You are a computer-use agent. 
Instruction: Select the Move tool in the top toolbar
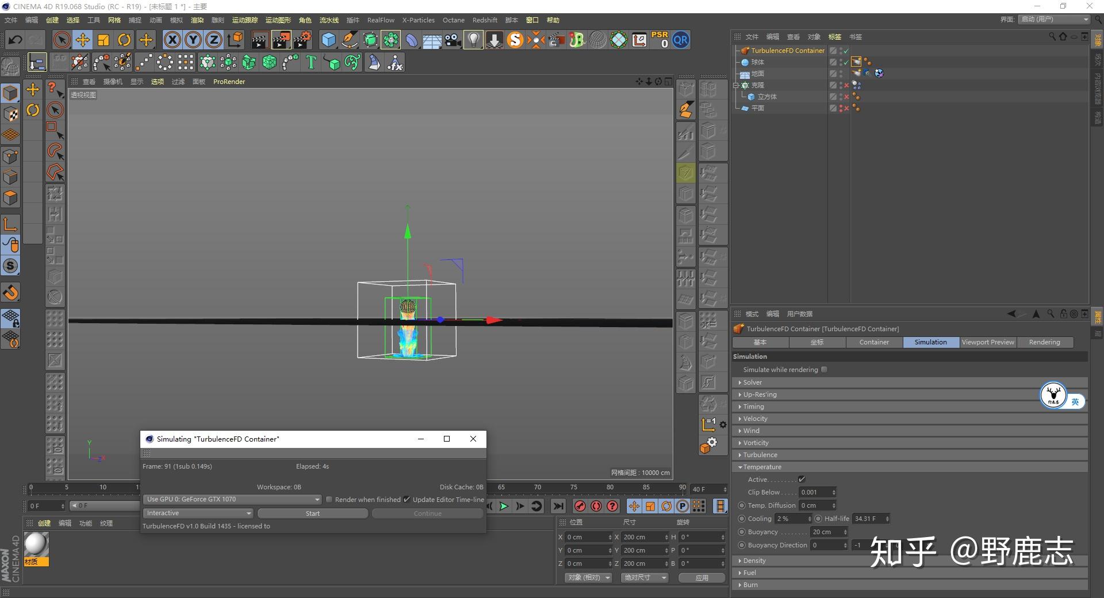(82, 40)
